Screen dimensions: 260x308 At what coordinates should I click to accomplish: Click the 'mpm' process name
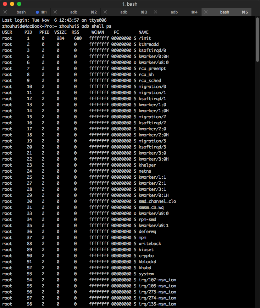coord(142,238)
